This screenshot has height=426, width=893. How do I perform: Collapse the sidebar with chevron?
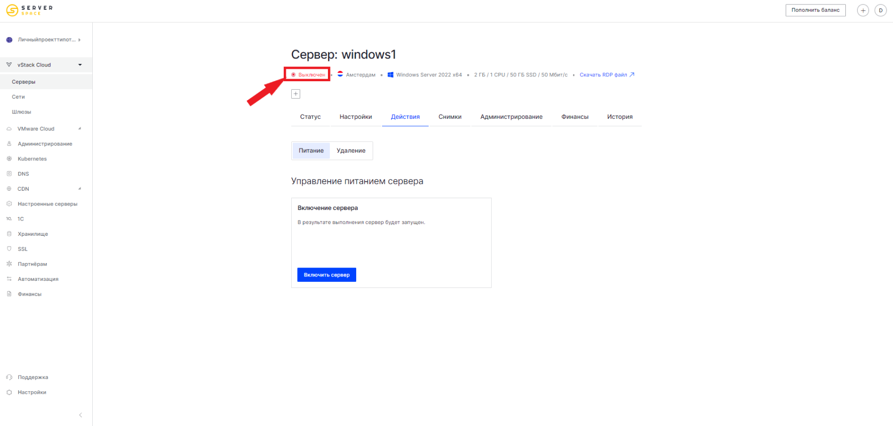pyautogui.click(x=80, y=415)
